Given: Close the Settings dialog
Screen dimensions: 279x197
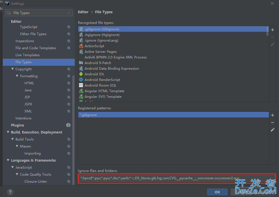Looking at the screenshot, I should pos(272,3).
